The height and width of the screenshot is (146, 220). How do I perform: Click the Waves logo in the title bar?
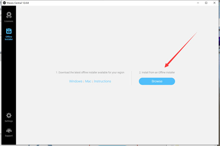pyautogui.click(x=4, y=3)
